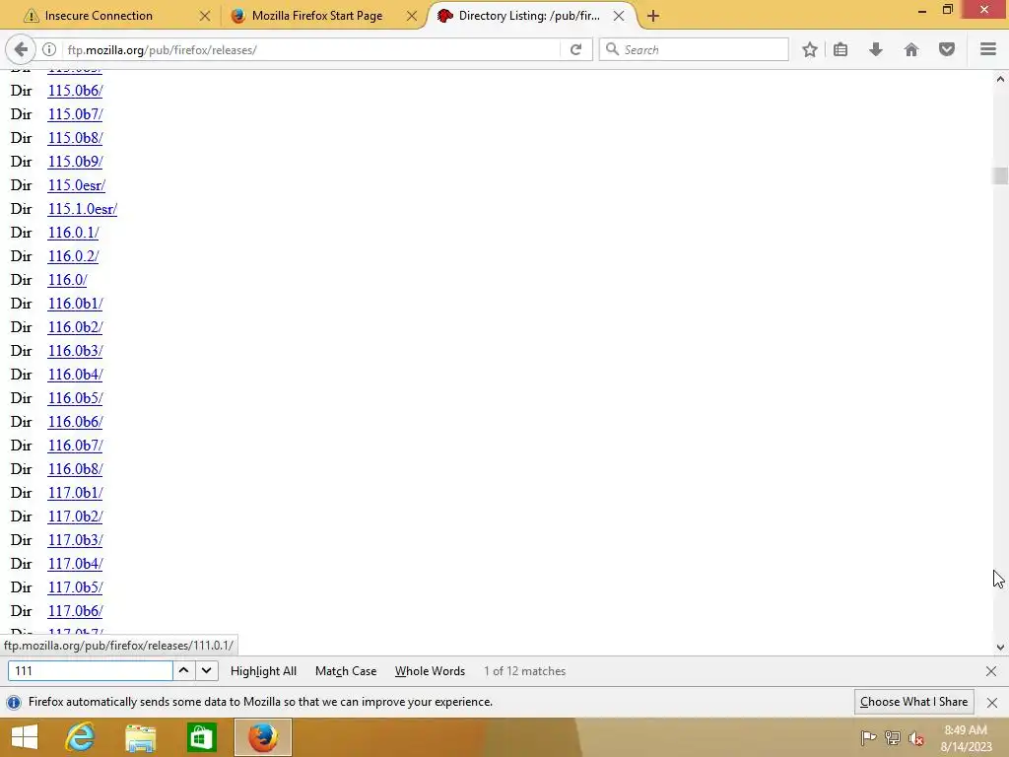Click the page scrollbar up arrow

coord(1000,79)
